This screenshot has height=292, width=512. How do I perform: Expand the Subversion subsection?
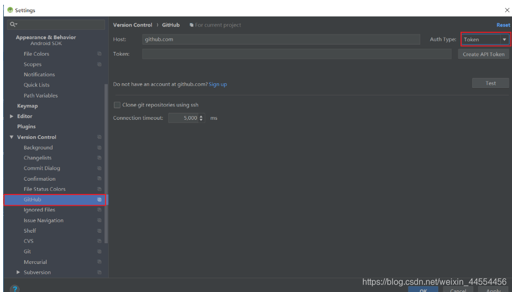point(18,272)
